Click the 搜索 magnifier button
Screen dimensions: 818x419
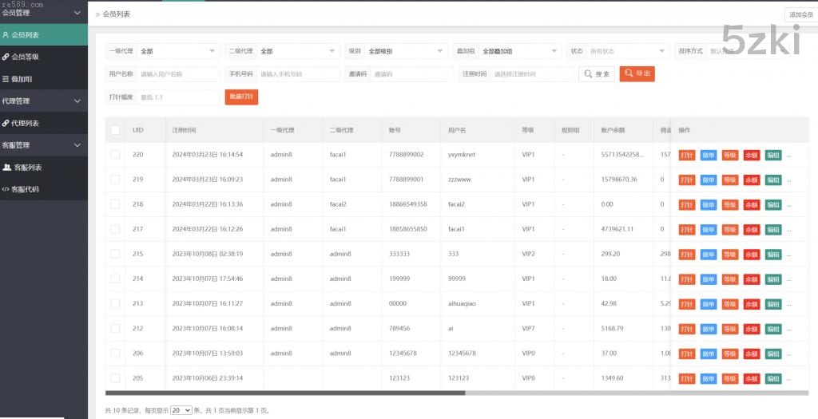pyautogui.click(x=597, y=74)
